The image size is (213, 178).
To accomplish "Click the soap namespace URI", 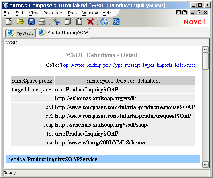I will pyautogui.click(x=102, y=125).
